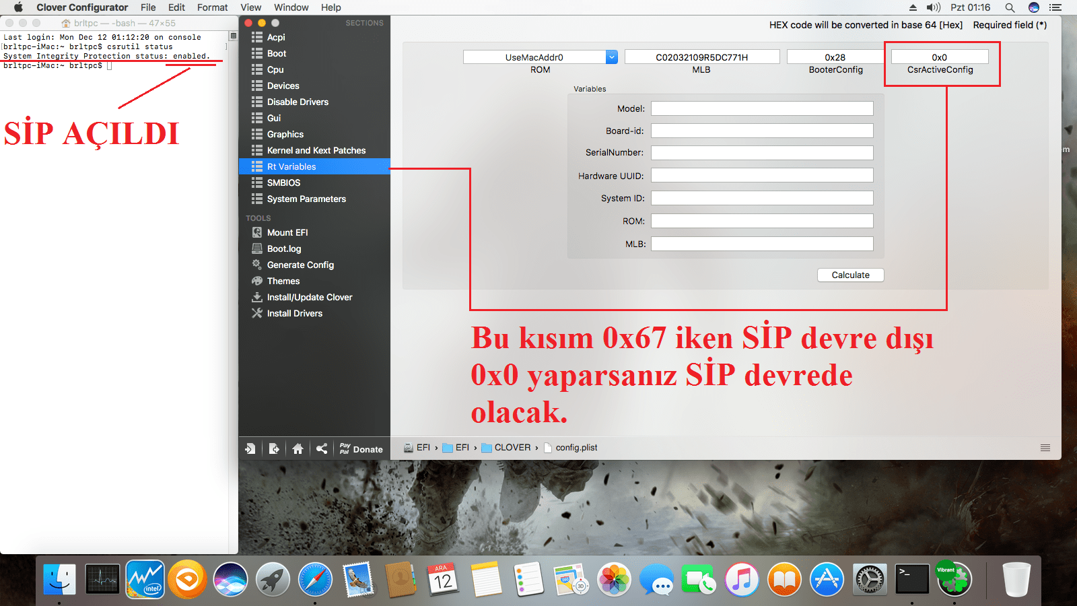Click the Variables MLB input field
The width and height of the screenshot is (1077, 606).
click(762, 244)
